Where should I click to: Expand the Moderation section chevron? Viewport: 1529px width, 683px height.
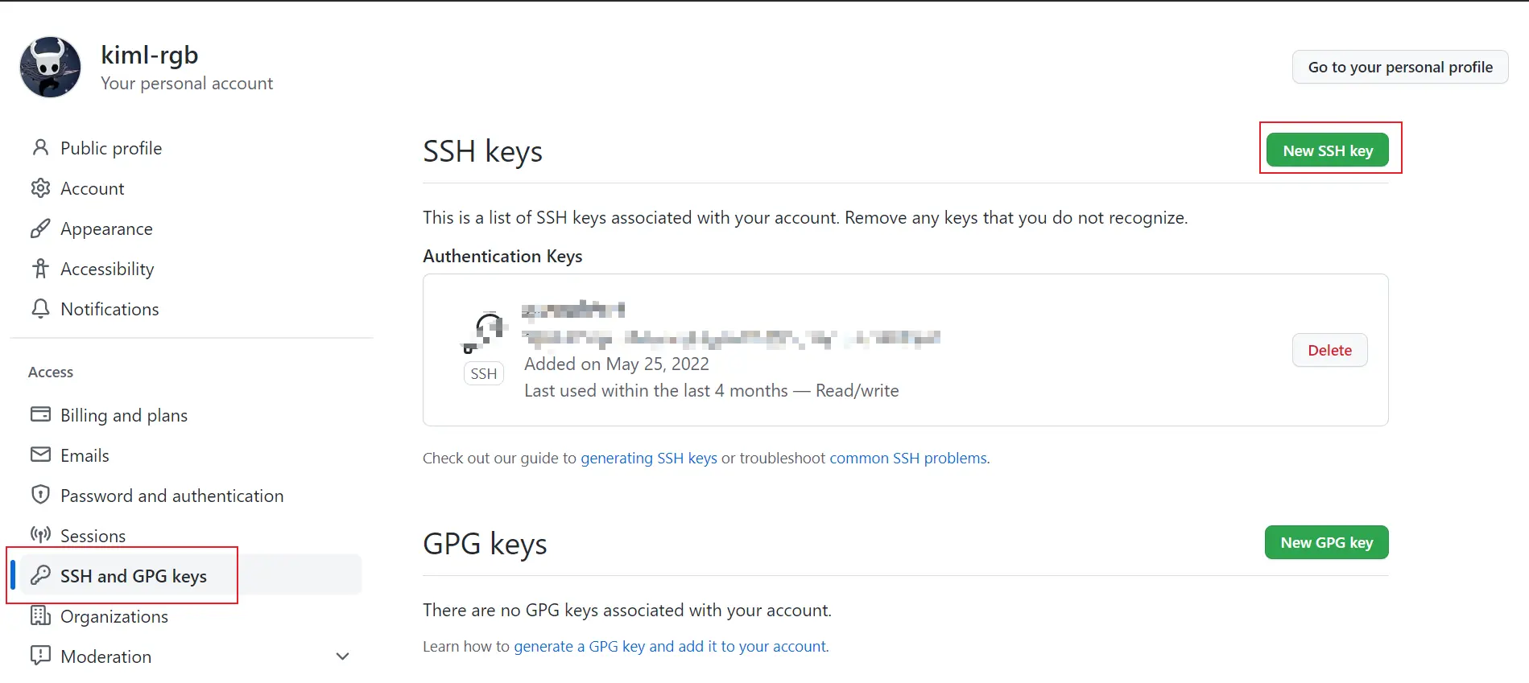click(x=342, y=656)
